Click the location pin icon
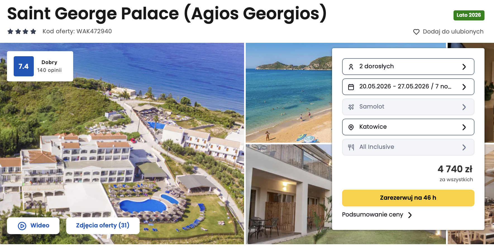Image resolution: width=494 pixels, height=247 pixels. pos(351,127)
